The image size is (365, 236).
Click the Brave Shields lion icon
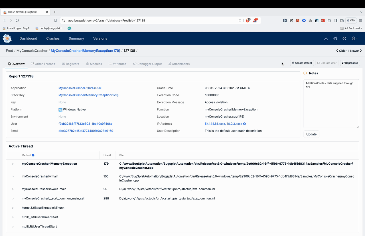coord(248,21)
